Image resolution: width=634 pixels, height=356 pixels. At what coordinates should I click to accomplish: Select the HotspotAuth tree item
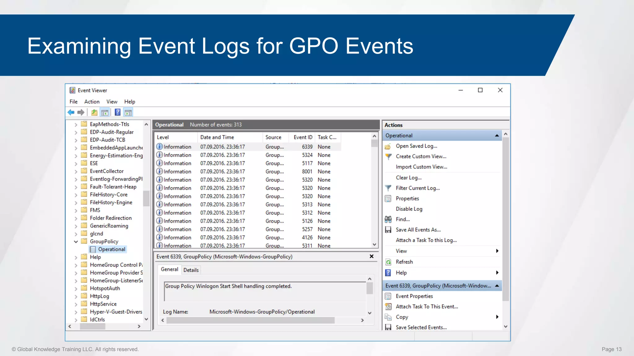105,288
